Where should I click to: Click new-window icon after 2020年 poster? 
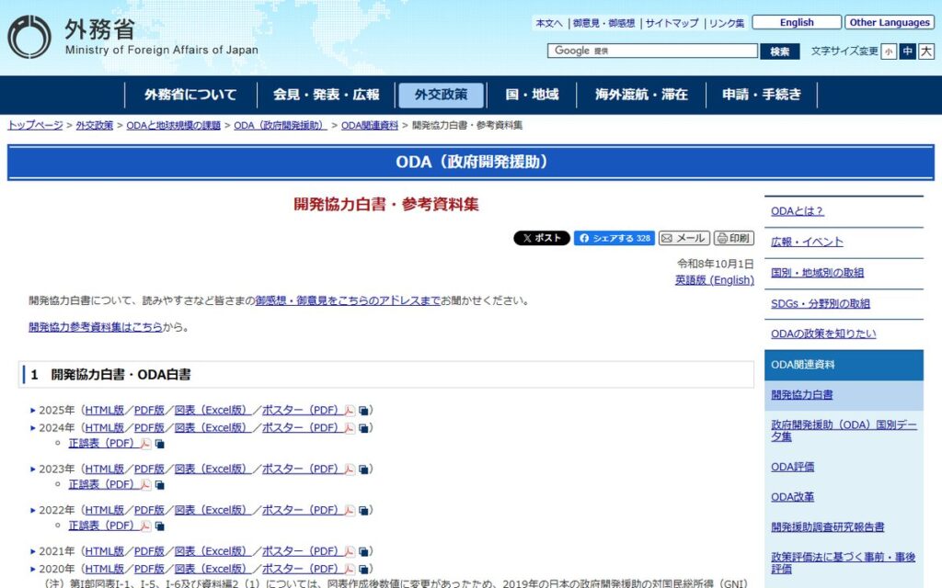point(363,570)
